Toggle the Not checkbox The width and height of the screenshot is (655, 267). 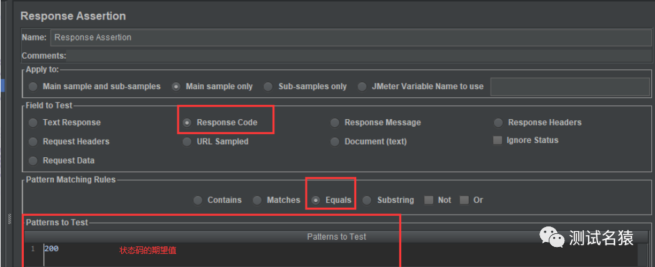(429, 200)
